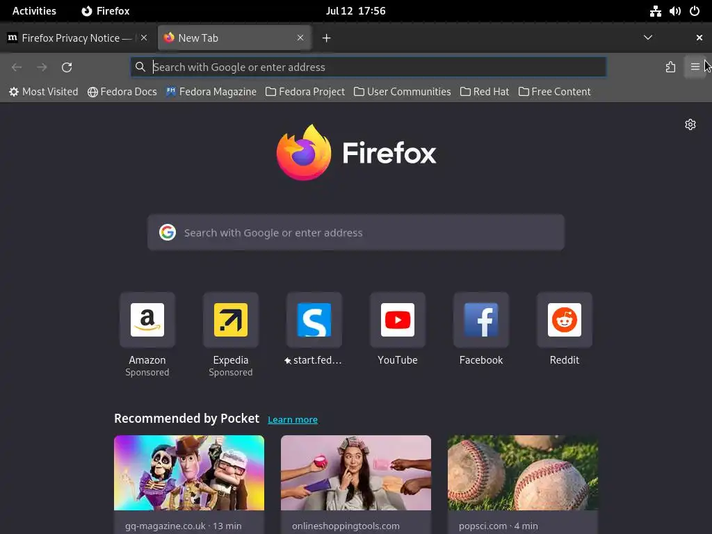
Task: Close the Firefox Privacy Notice tab
Action: coord(144,38)
